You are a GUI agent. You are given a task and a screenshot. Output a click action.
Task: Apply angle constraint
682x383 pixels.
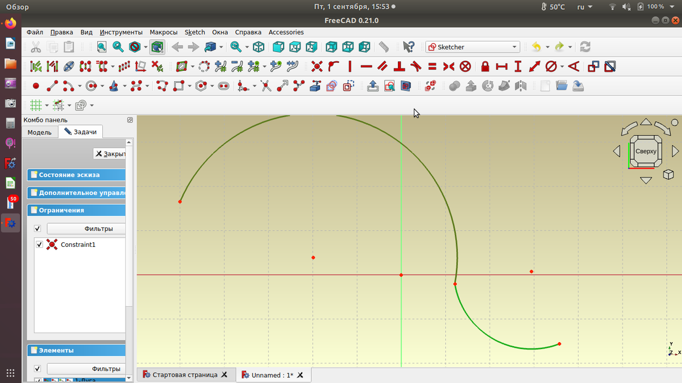tap(573, 66)
